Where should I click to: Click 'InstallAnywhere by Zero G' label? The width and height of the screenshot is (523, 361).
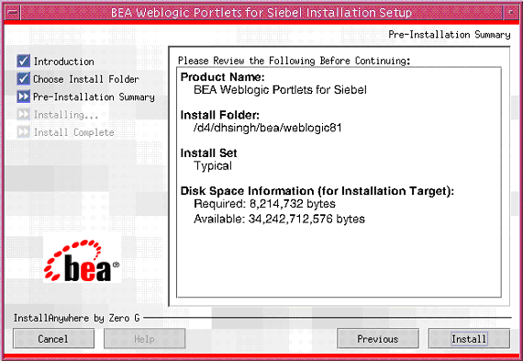(76, 318)
